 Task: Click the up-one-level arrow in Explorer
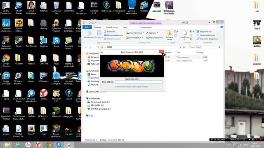(98, 47)
